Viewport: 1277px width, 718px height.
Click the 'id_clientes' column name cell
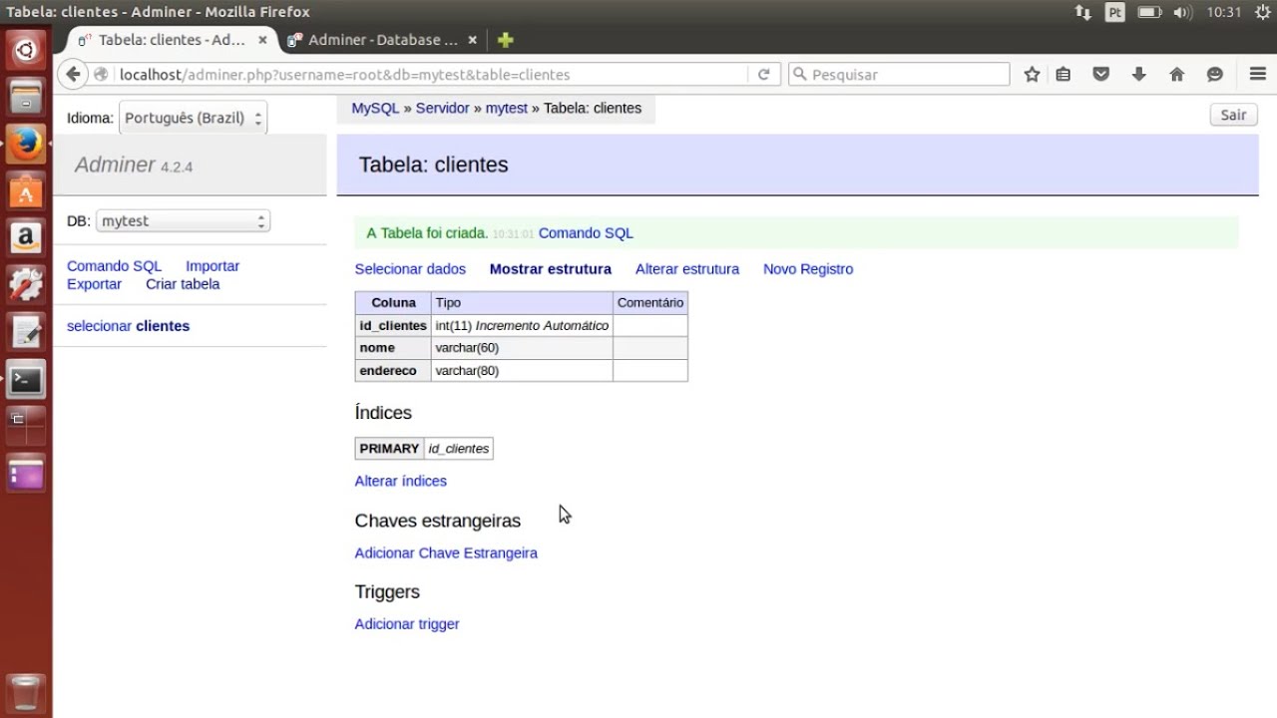click(x=393, y=326)
